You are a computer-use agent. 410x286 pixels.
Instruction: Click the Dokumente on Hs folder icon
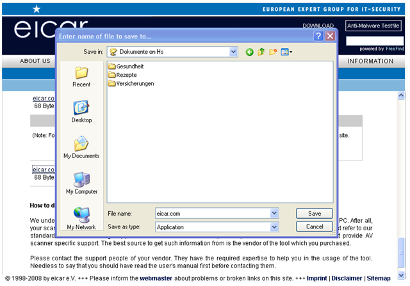[113, 52]
